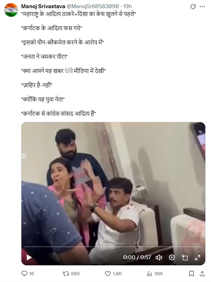Play the video
Image resolution: width=211 pixels, height=282 pixels.
[29, 257]
